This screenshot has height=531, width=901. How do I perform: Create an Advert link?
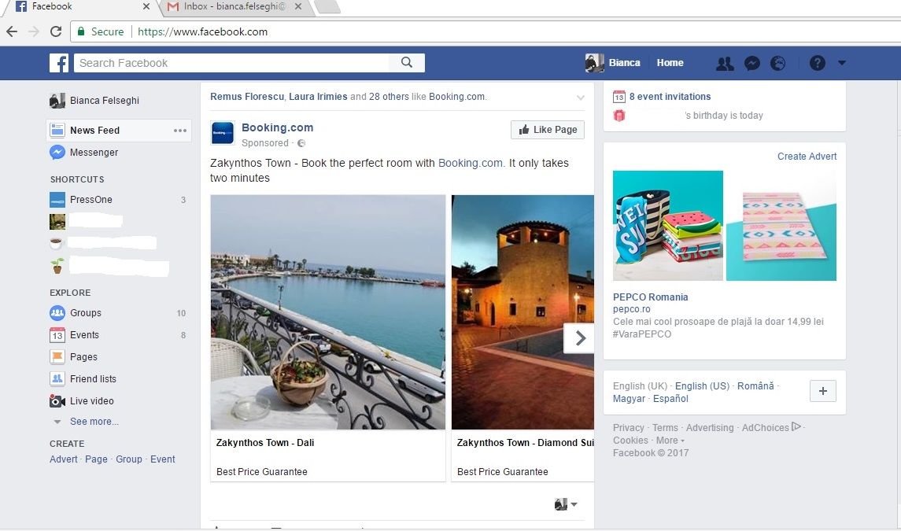point(63,459)
